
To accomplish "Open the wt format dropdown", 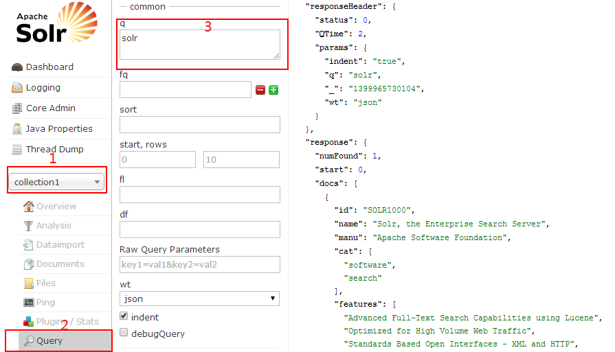I will click(199, 298).
